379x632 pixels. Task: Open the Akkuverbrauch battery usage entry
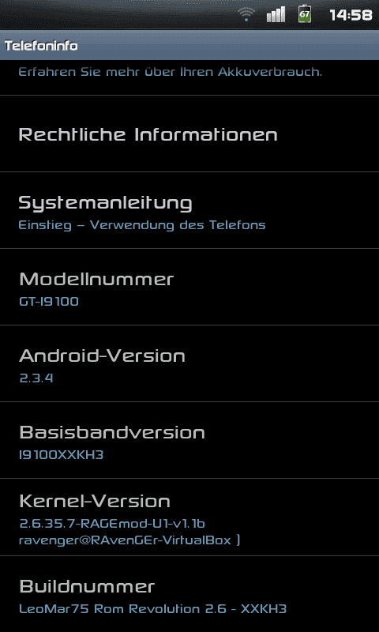coord(189,77)
